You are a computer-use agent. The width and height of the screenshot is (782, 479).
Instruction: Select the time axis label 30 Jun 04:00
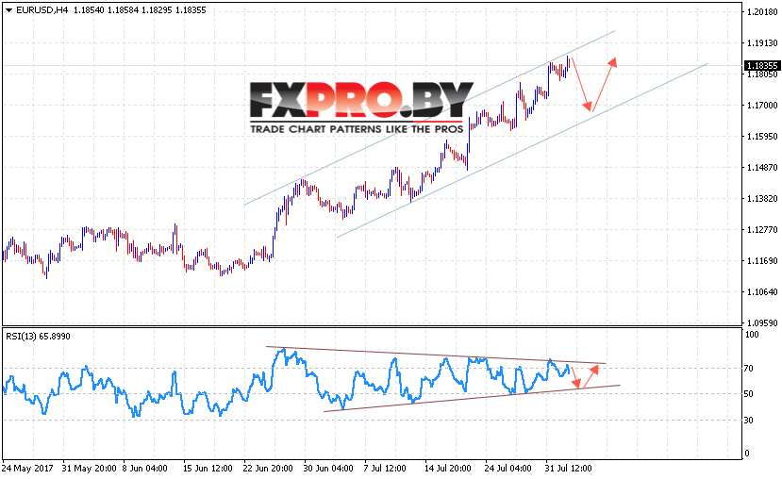328,469
